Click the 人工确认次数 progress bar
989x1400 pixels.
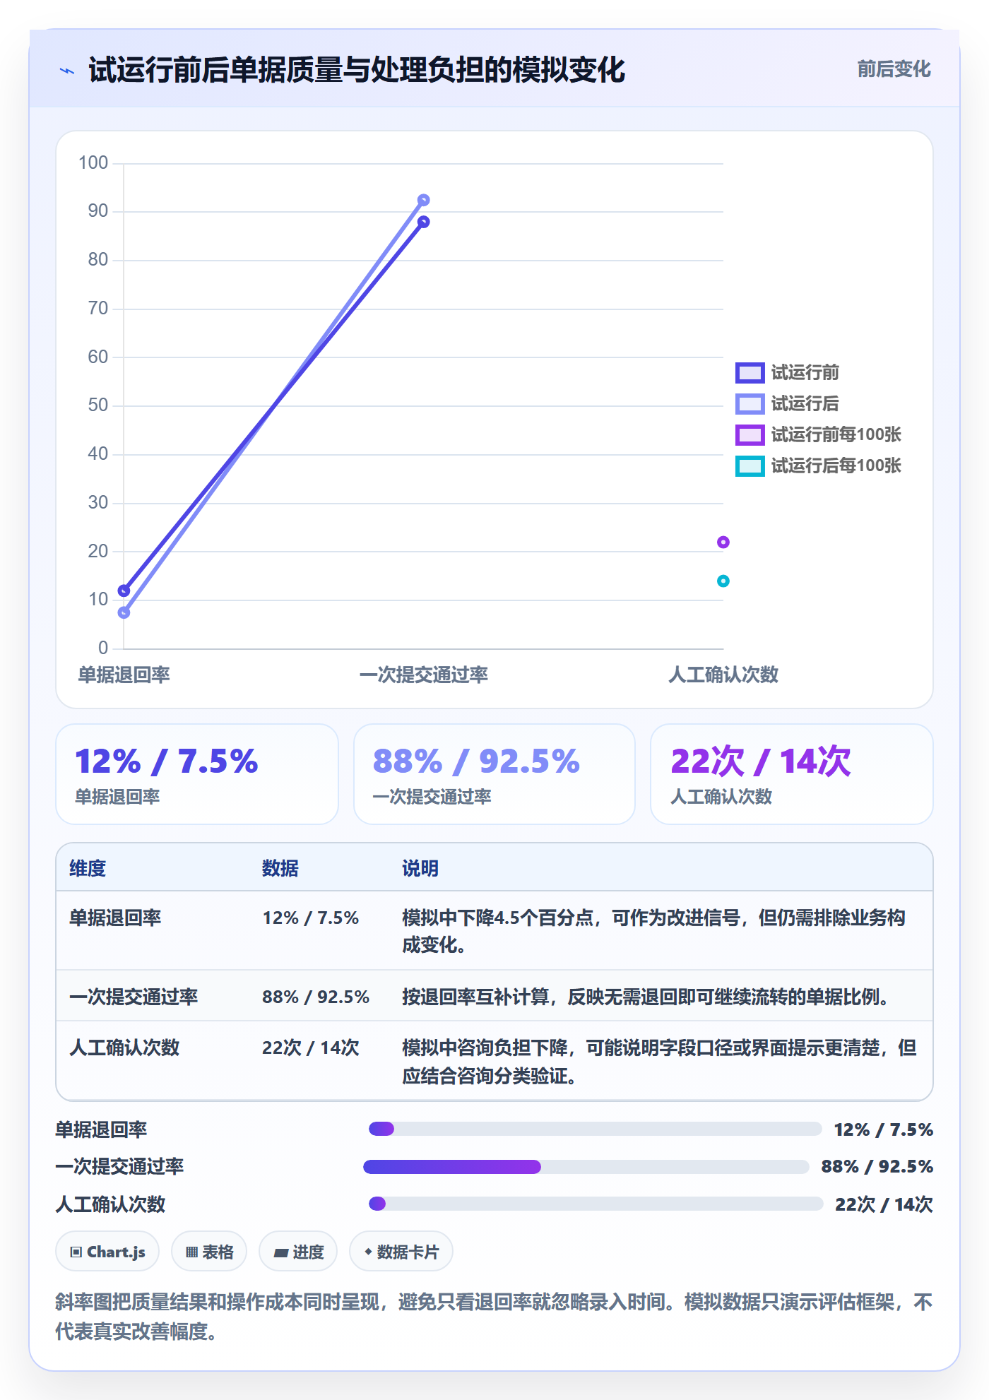click(596, 1204)
